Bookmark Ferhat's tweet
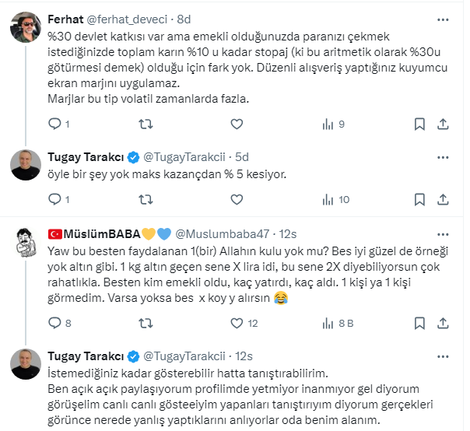470x431 pixels. click(420, 124)
